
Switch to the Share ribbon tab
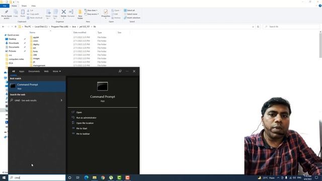click(x=24, y=6)
